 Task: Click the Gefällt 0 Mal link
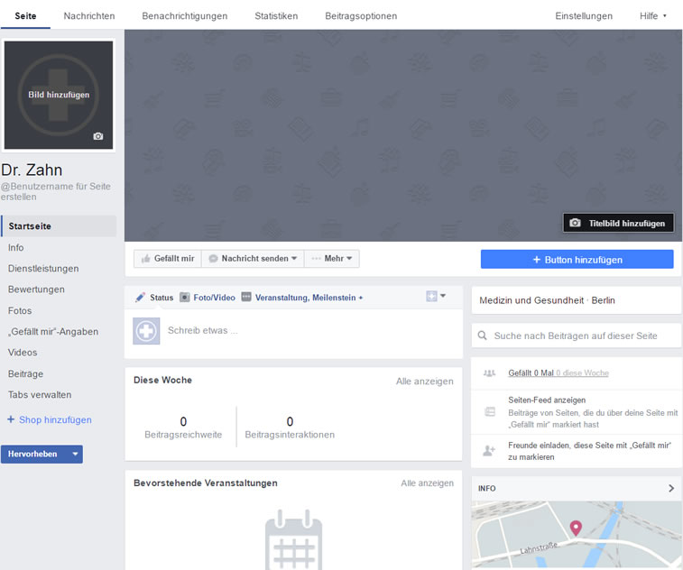click(531, 372)
